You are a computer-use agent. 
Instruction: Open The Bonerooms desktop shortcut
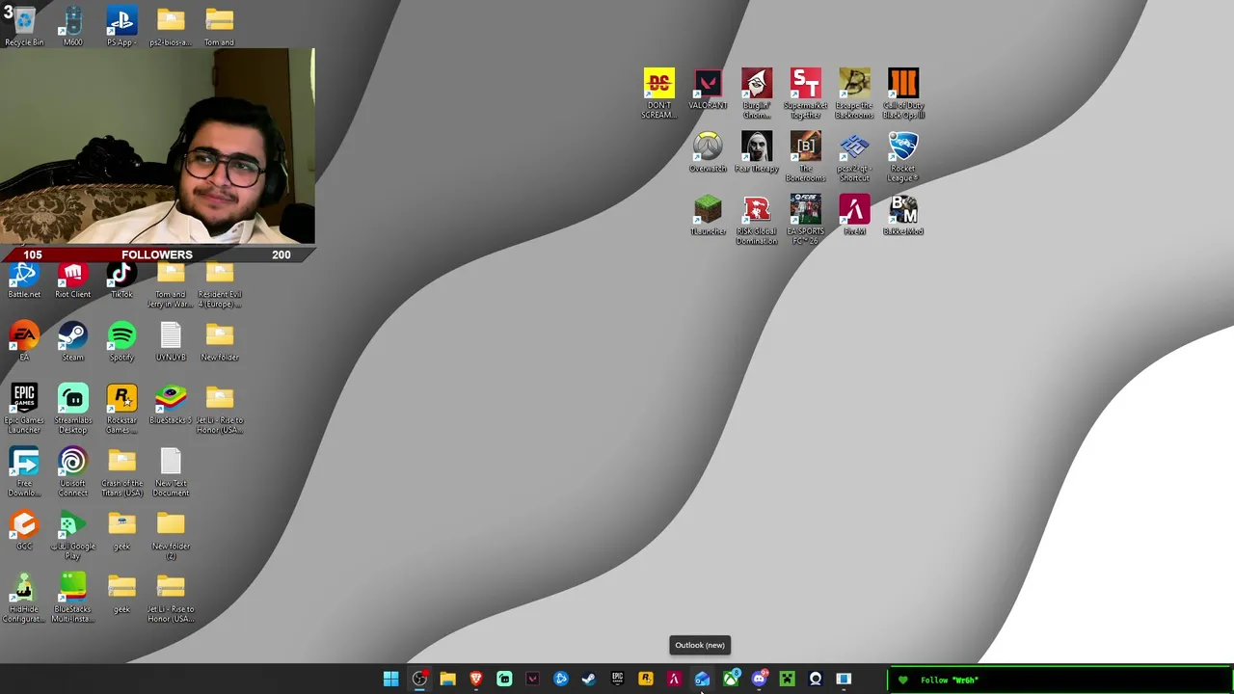click(805, 156)
